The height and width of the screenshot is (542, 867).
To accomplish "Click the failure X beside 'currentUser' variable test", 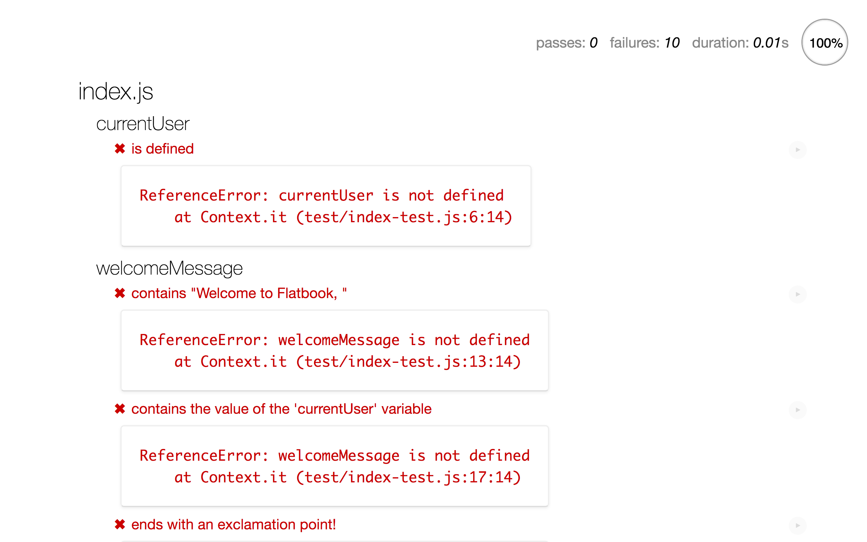I will [x=120, y=409].
